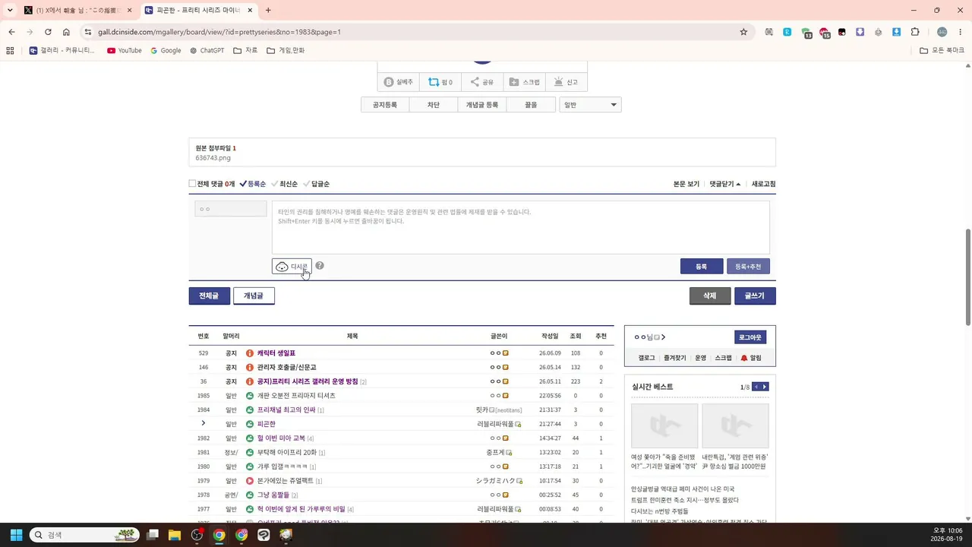This screenshot has height=547, width=972.
Task: Open the Windows Start menu
Action: tap(16, 535)
